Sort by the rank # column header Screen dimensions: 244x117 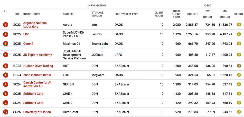point(5,12)
